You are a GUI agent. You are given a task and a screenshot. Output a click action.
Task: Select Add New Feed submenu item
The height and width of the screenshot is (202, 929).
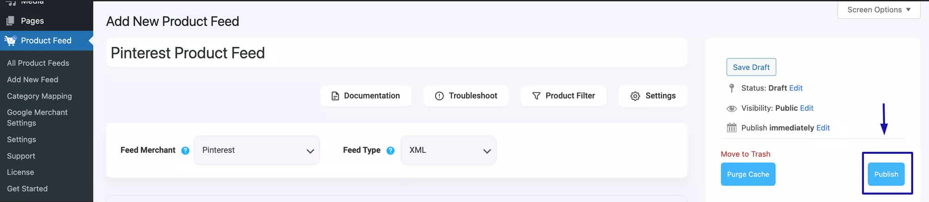[x=33, y=79]
